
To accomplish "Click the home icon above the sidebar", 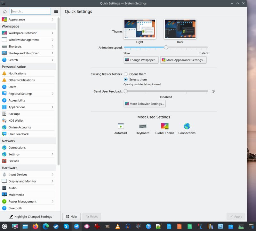I will [x=4, y=11].
